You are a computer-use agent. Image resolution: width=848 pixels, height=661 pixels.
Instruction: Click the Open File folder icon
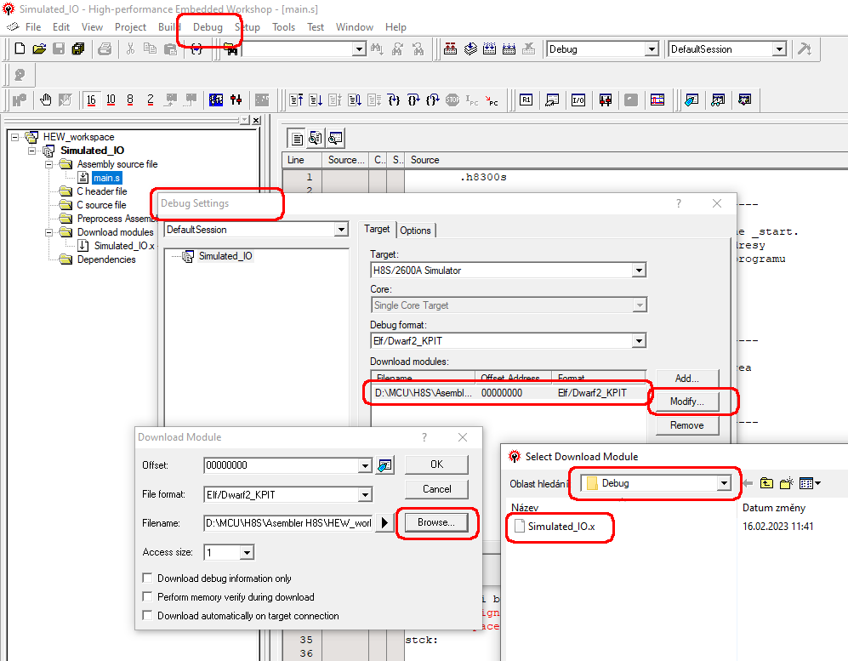pos(39,49)
